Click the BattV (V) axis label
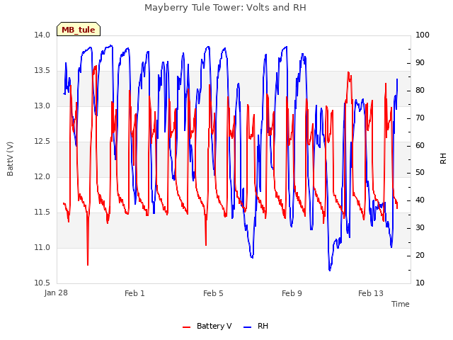This screenshot has height=340, width=453. tap(10, 159)
